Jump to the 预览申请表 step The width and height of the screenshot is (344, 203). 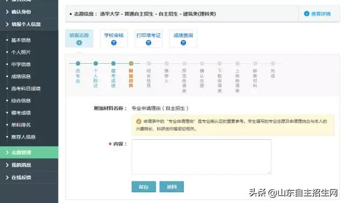click(184, 63)
